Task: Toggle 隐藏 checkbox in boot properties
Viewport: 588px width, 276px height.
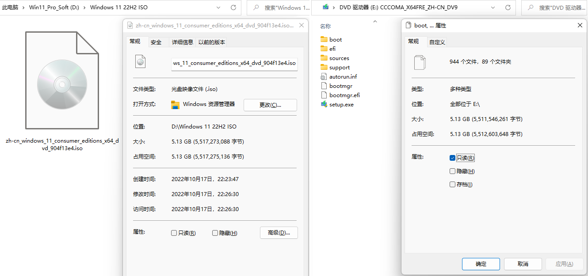Action: (452, 171)
